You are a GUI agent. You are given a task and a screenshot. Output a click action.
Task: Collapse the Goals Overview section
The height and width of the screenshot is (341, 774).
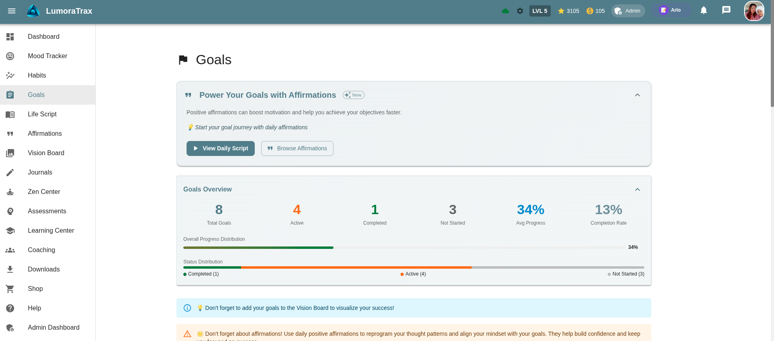(x=637, y=189)
